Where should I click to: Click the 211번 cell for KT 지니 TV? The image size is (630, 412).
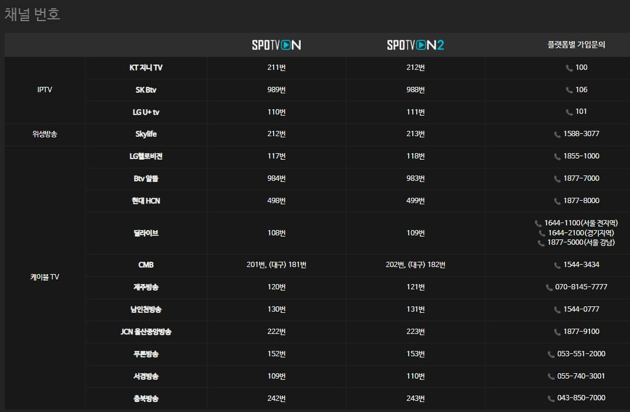(277, 67)
